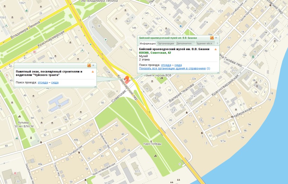Click the Валерия Чкалова street label
The image size is (288, 184).
click(181, 93)
